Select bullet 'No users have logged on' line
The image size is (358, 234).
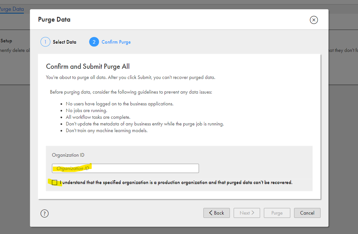[120, 104]
